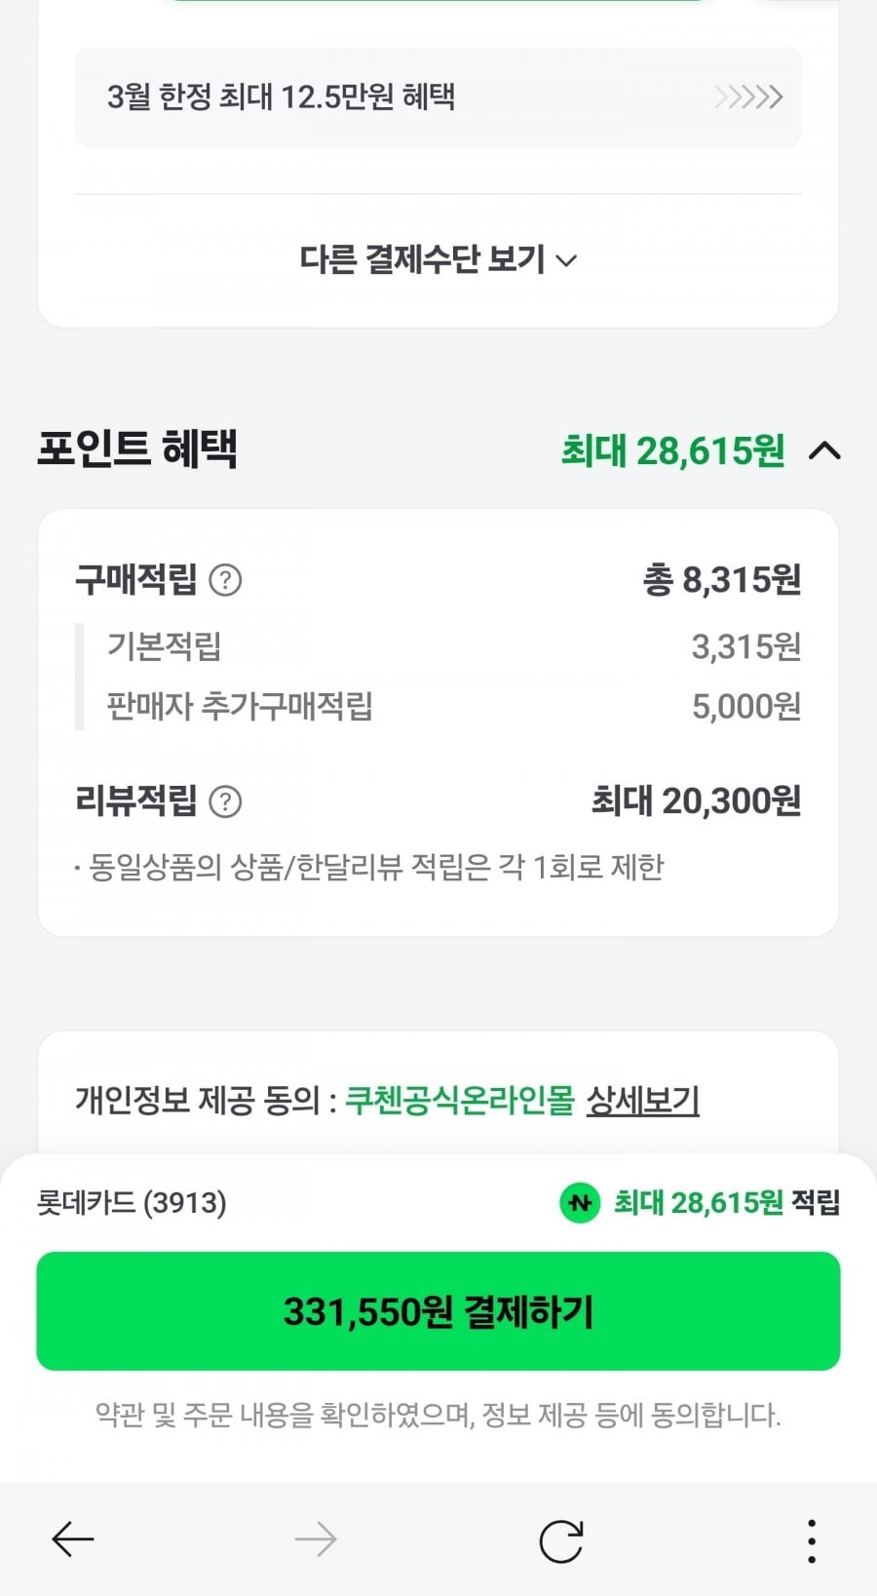Tap 최대 28,615원 point benefit total
The image size is (877, 1596).
(x=672, y=450)
